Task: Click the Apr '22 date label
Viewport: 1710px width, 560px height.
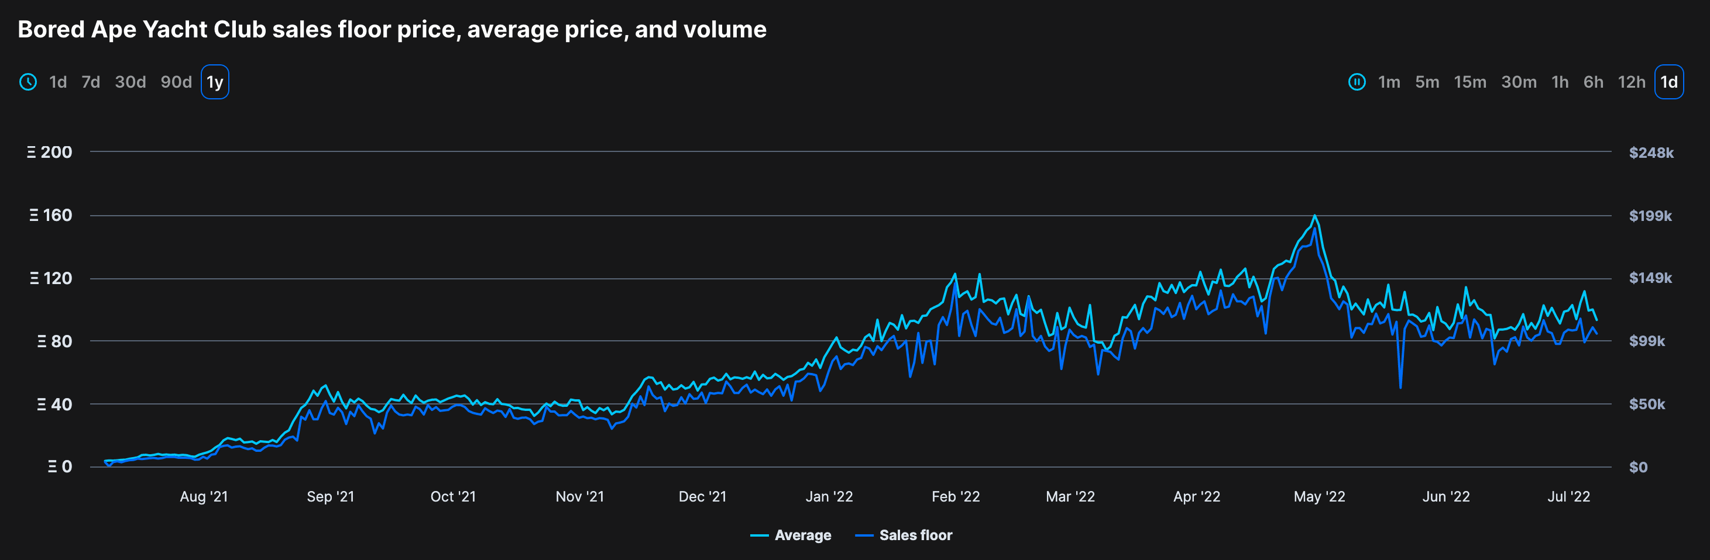Action: tap(1197, 496)
